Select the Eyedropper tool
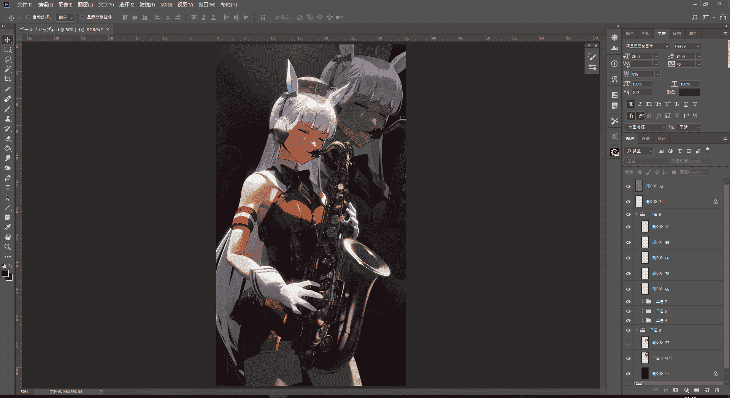This screenshot has width=730, height=398. pos(8,227)
